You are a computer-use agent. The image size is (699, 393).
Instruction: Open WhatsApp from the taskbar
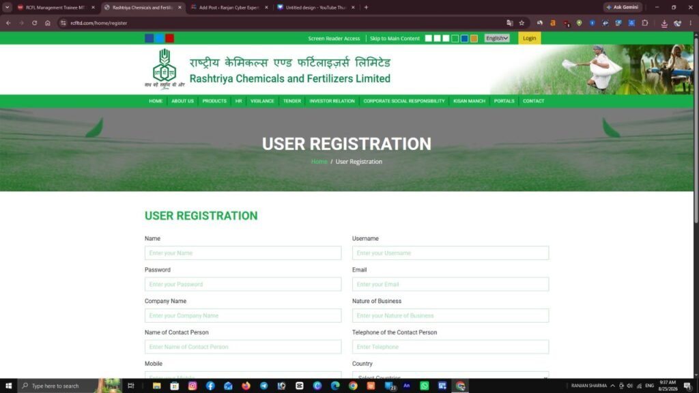(424, 386)
